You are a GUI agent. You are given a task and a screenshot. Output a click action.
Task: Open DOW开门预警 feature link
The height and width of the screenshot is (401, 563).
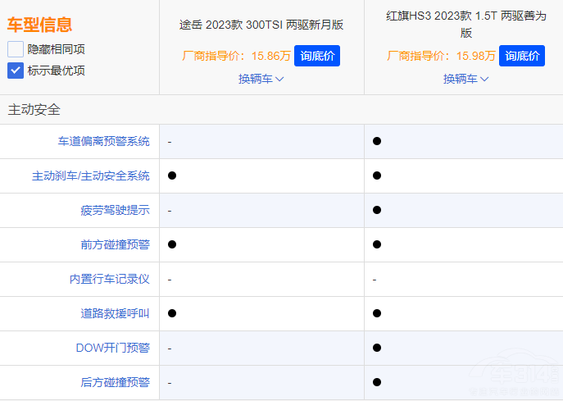point(112,348)
